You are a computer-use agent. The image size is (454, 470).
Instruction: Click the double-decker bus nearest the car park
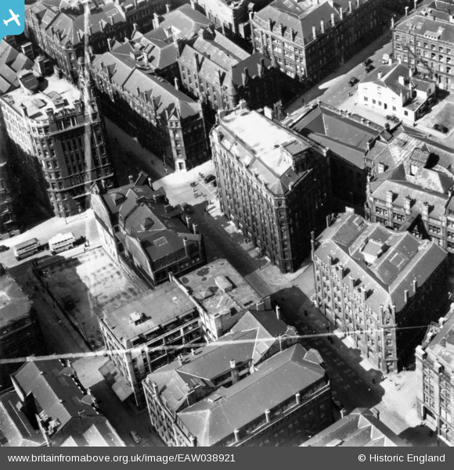63,242
